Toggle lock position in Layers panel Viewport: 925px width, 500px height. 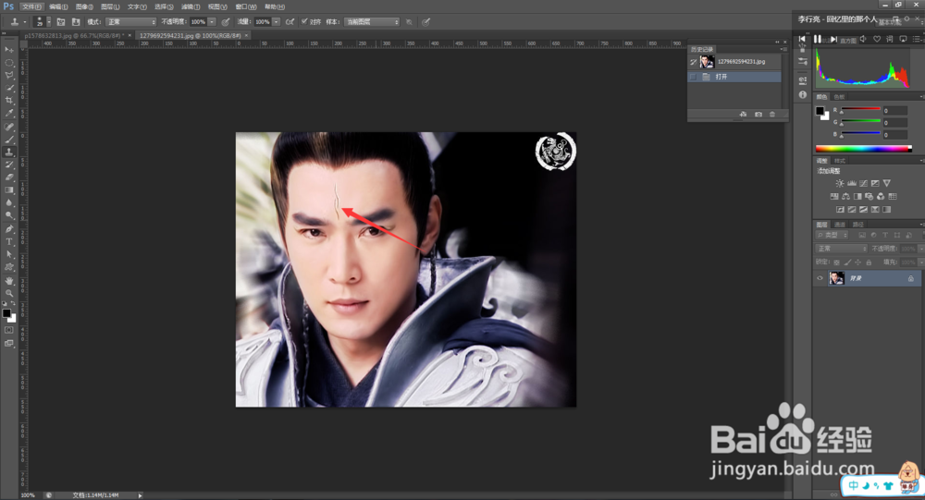(857, 262)
